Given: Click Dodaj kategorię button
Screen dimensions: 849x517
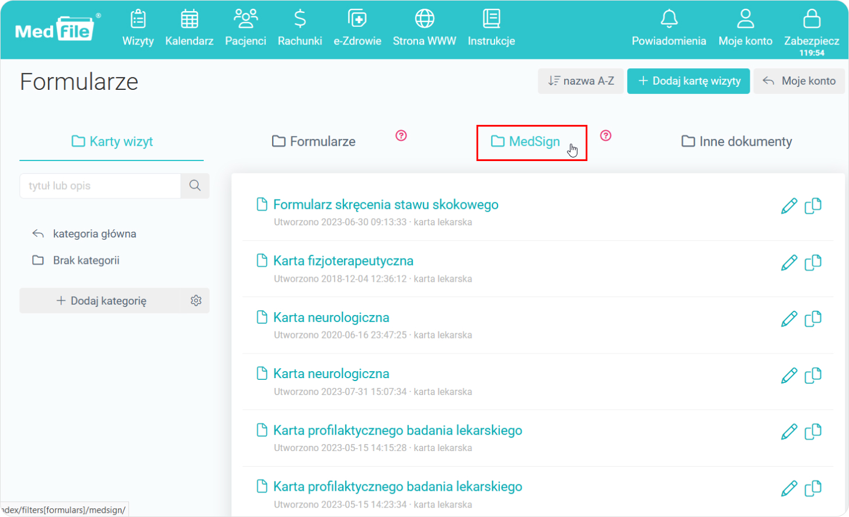Looking at the screenshot, I should click(x=102, y=301).
